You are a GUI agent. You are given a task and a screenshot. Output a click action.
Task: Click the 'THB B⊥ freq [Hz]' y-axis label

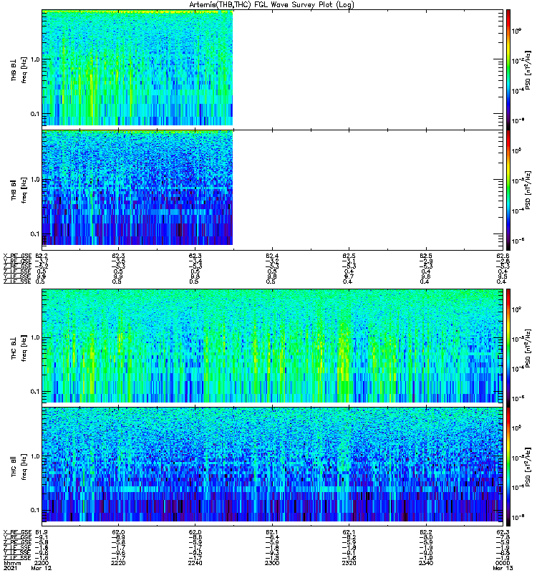click(x=19, y=69)
